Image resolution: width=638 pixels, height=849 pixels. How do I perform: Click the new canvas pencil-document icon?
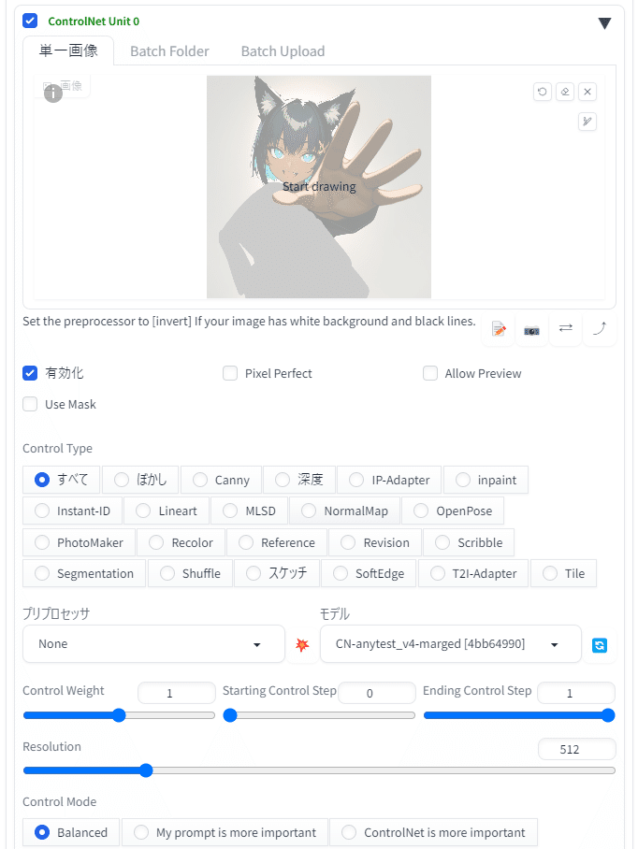pos(499,329)
